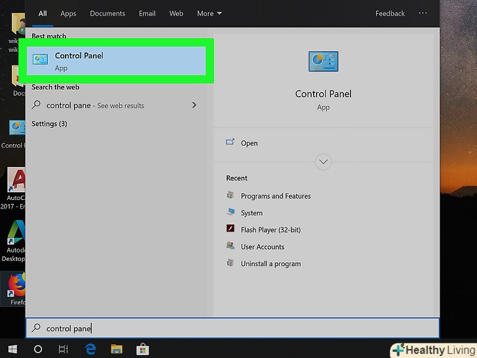
Task: Click the Feedback link at top
Action: [391, 13]
